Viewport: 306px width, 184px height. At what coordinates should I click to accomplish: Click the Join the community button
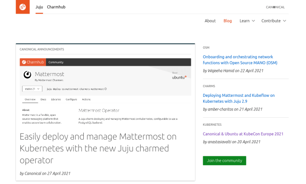coord(224,161)
